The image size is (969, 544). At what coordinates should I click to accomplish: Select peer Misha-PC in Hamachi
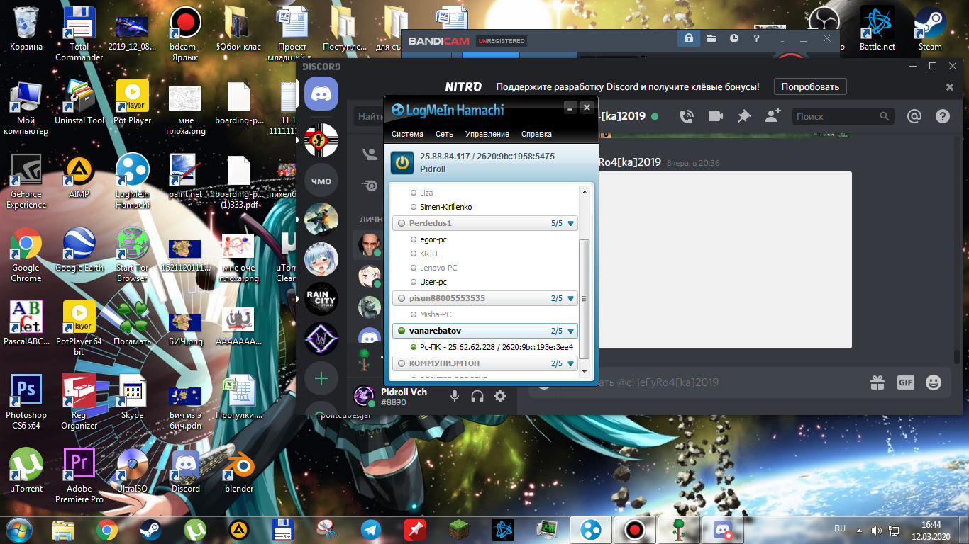(x=436, y=314)
